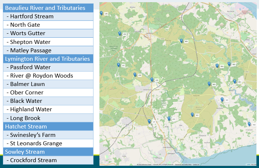Viewport: 259px width, 168px height.
Task: Select the LR6 map marker
Action: (135, 75)
